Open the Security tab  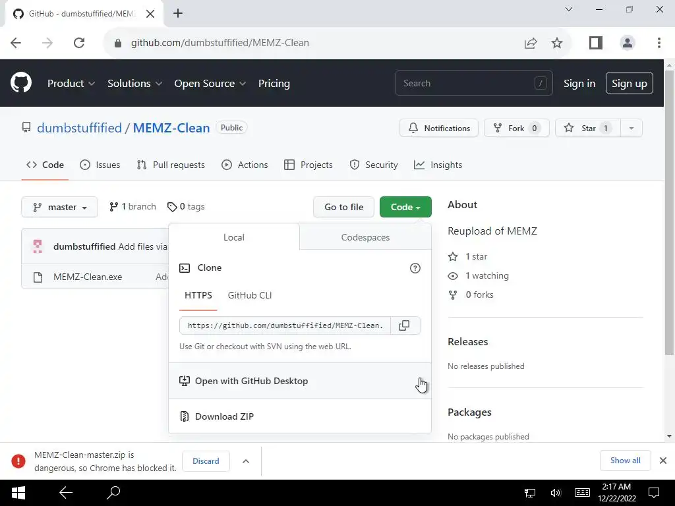click(374, 165)
